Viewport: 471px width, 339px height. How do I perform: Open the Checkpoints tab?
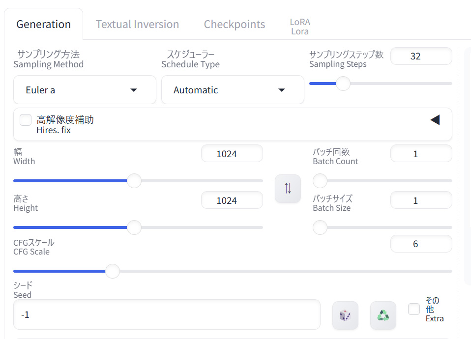pos(235,24)
